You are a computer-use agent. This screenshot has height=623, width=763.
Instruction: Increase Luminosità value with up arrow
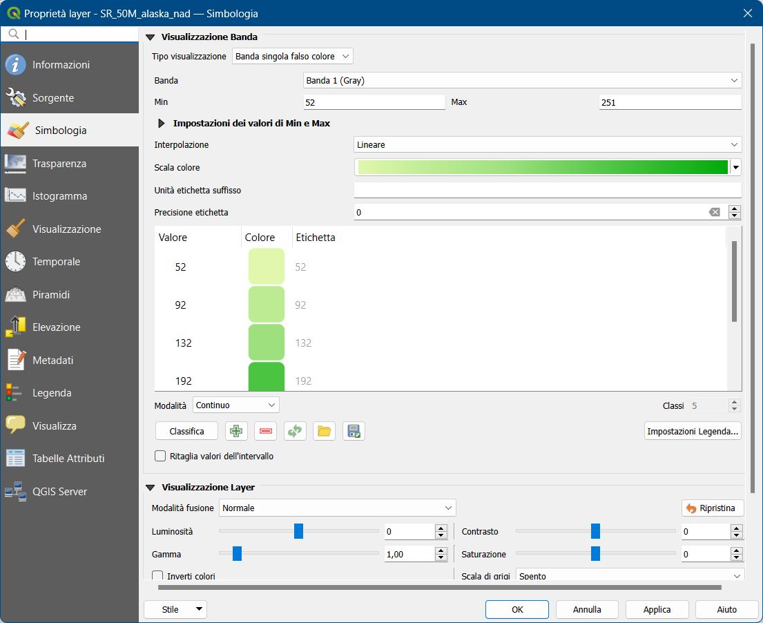click(x=441, y=528)
